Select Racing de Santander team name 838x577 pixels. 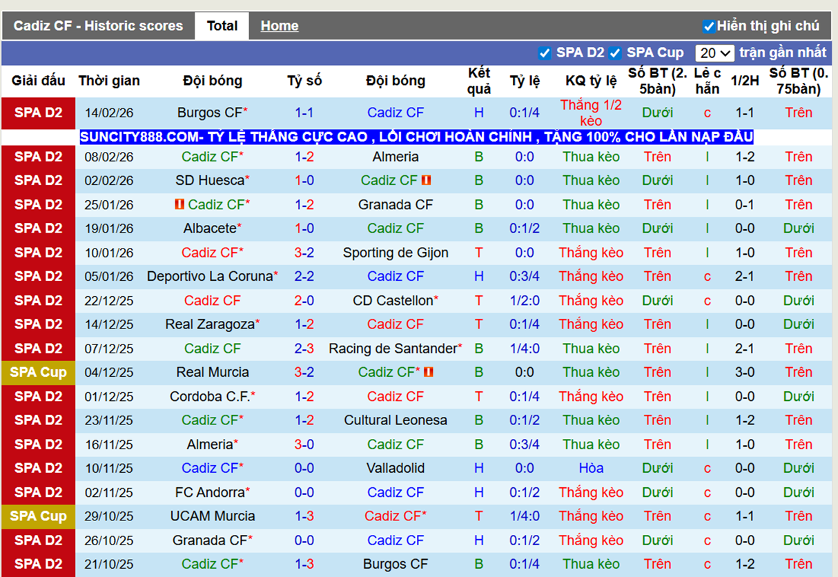pyautogui.click(x=393, y=348)
